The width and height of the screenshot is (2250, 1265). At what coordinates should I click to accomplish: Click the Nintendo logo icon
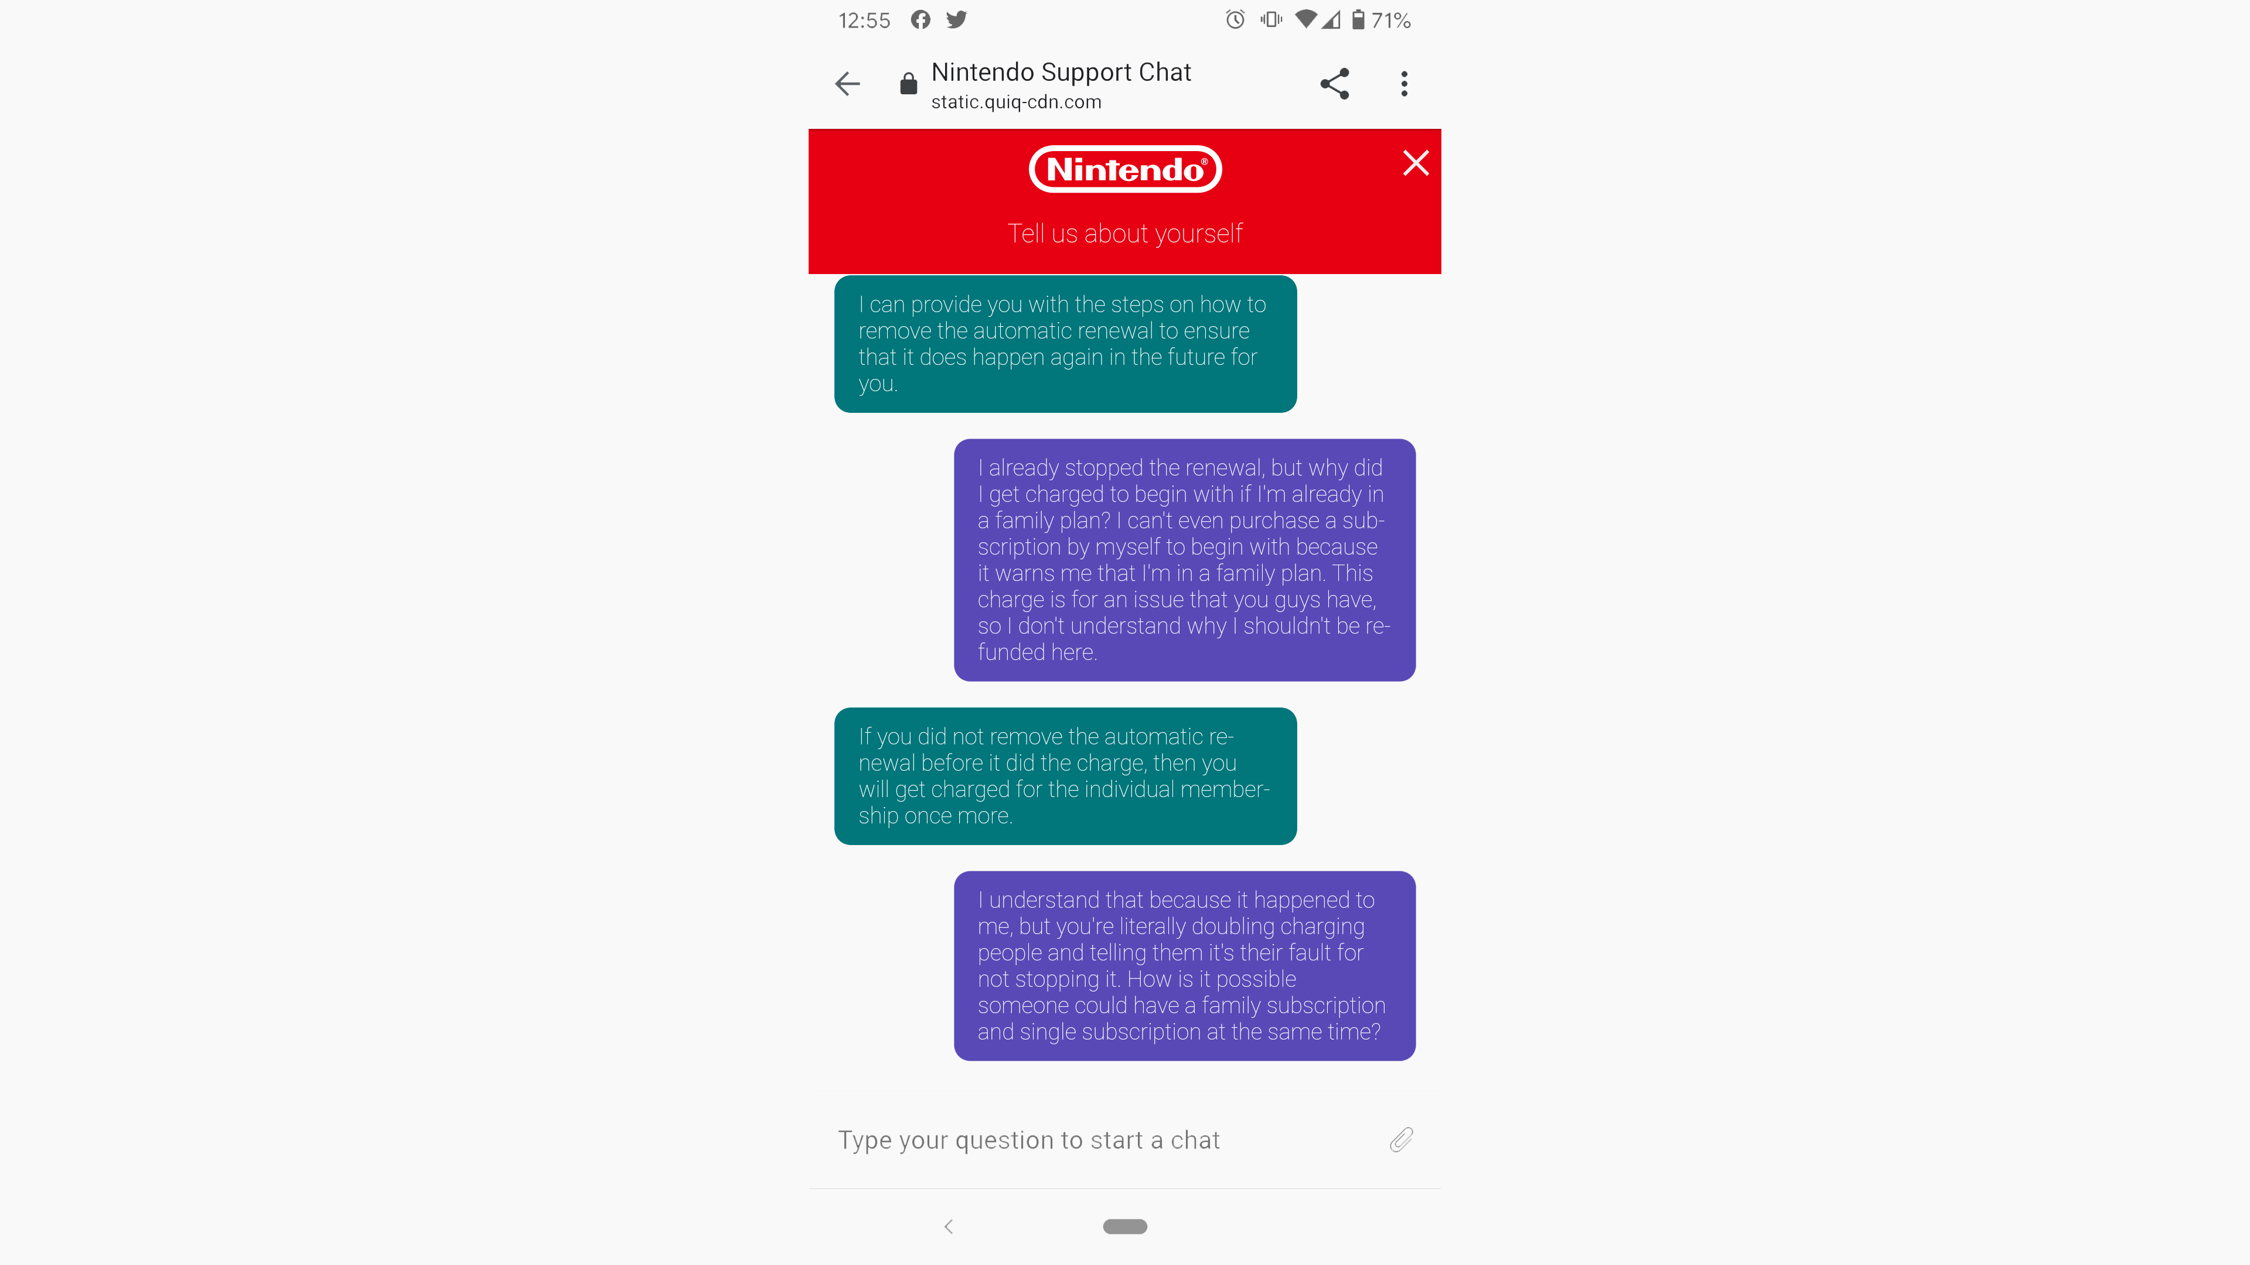(x=1125, y=168)
